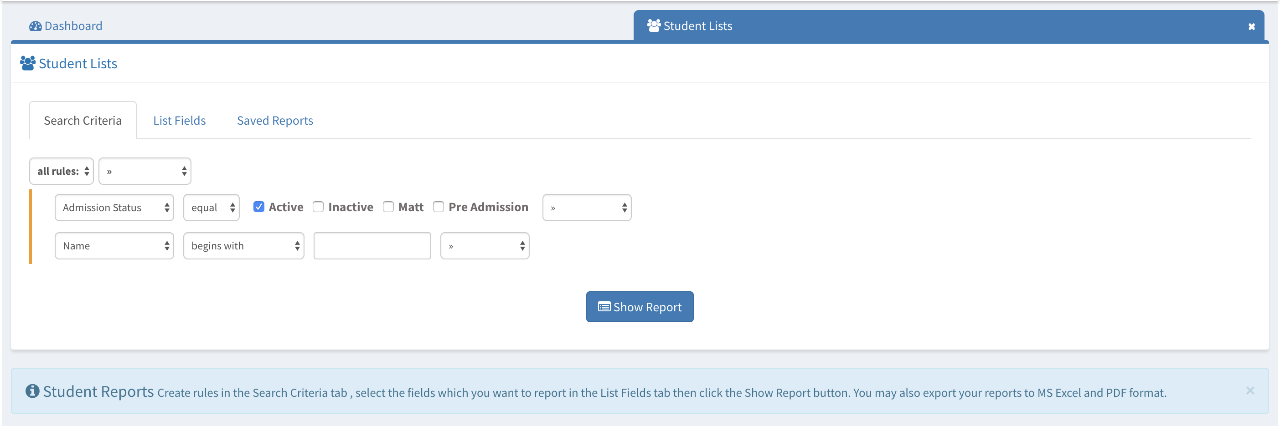Click the Show Report table icon

[604, 307]
